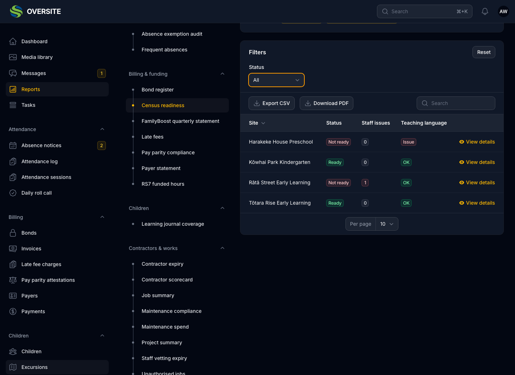The height and width of the screenshot is (375, 515).
Task: Click the Issue badge for Harakeke House Preschool
Action: tap(408, 142)
